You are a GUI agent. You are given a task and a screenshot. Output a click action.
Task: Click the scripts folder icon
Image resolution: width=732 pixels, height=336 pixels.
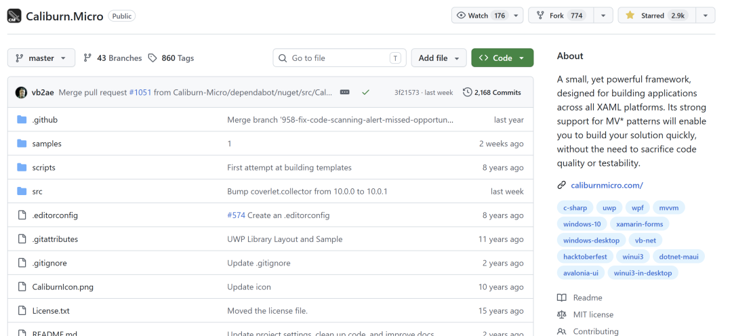[x=22, y=167]
